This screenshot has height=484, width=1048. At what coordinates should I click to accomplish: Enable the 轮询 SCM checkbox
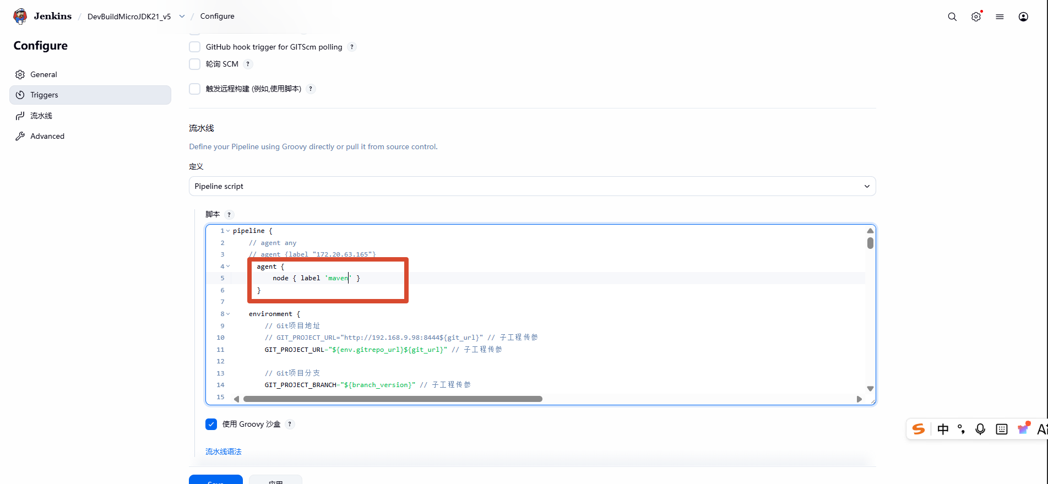coord(194,64)
